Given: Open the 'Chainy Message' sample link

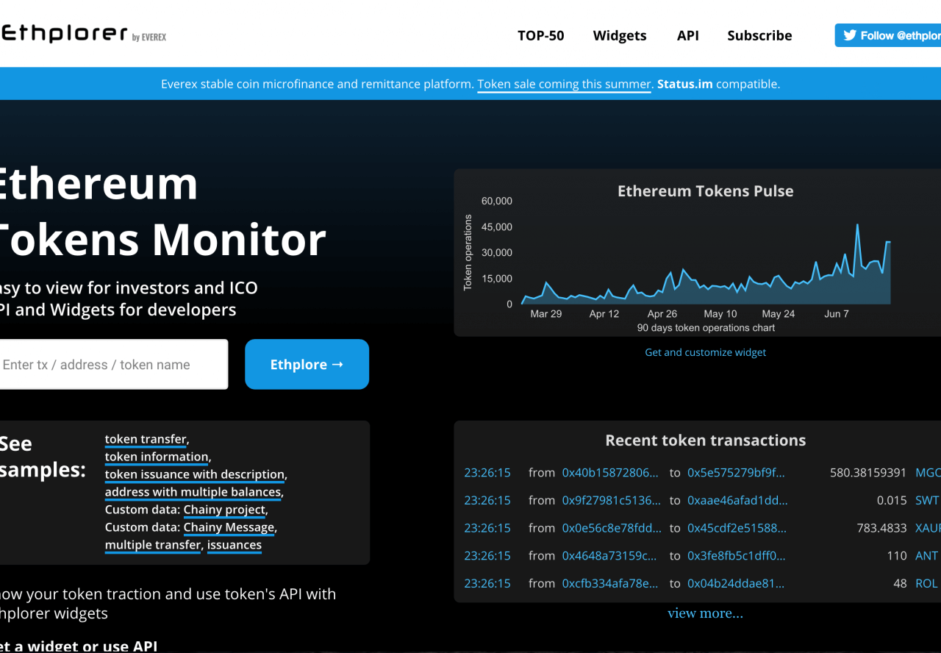Looking at the screenshot, I should (x=229, y=527).
